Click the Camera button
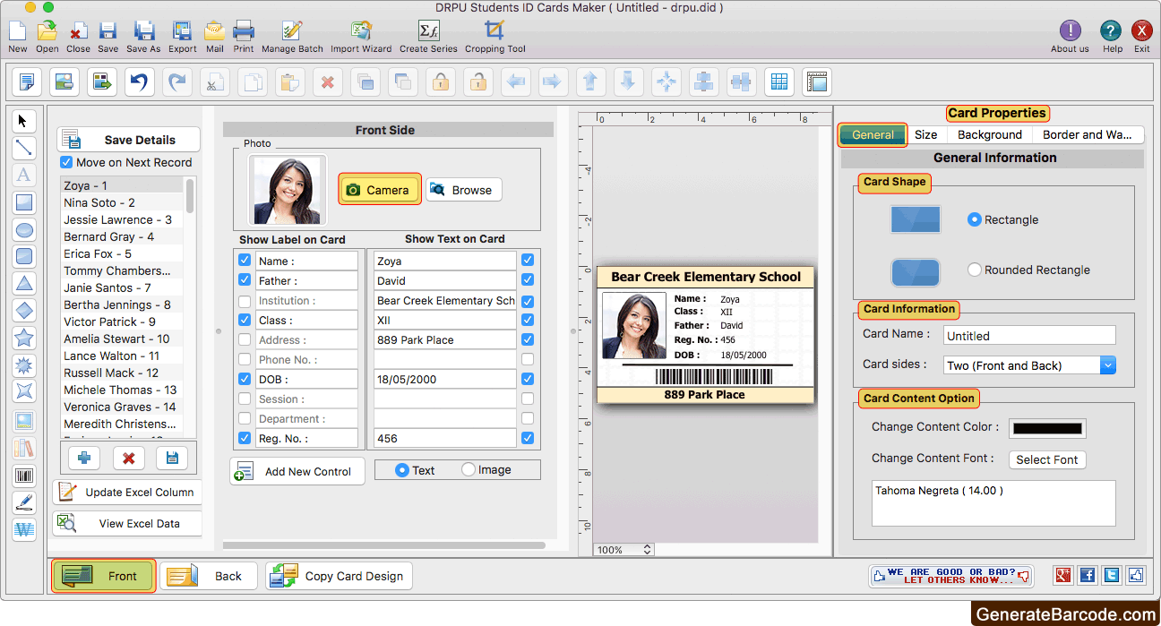1161x626 pixels. click(380, 190)
